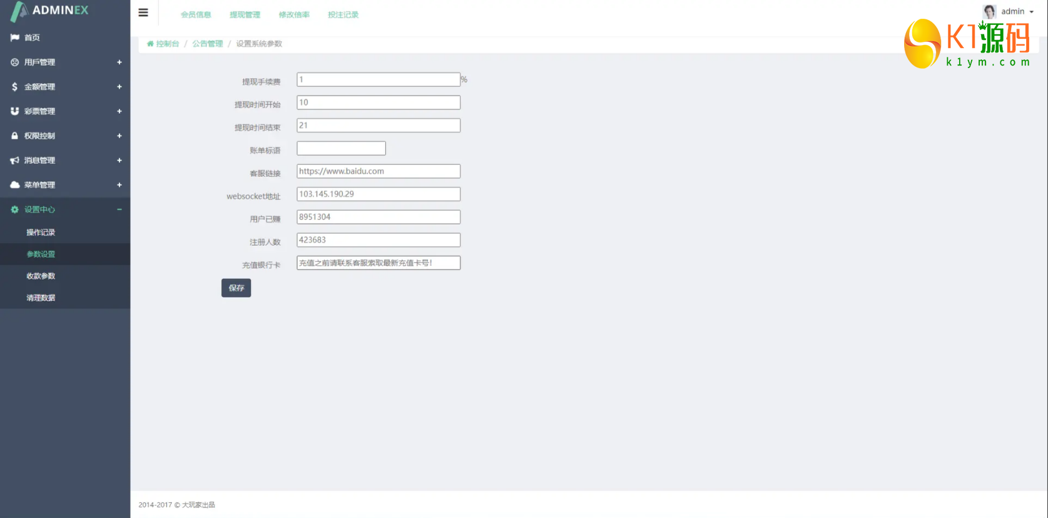Click the websocket地址 input field
This screenshot has width=1048, height=518.
(379, 194)
